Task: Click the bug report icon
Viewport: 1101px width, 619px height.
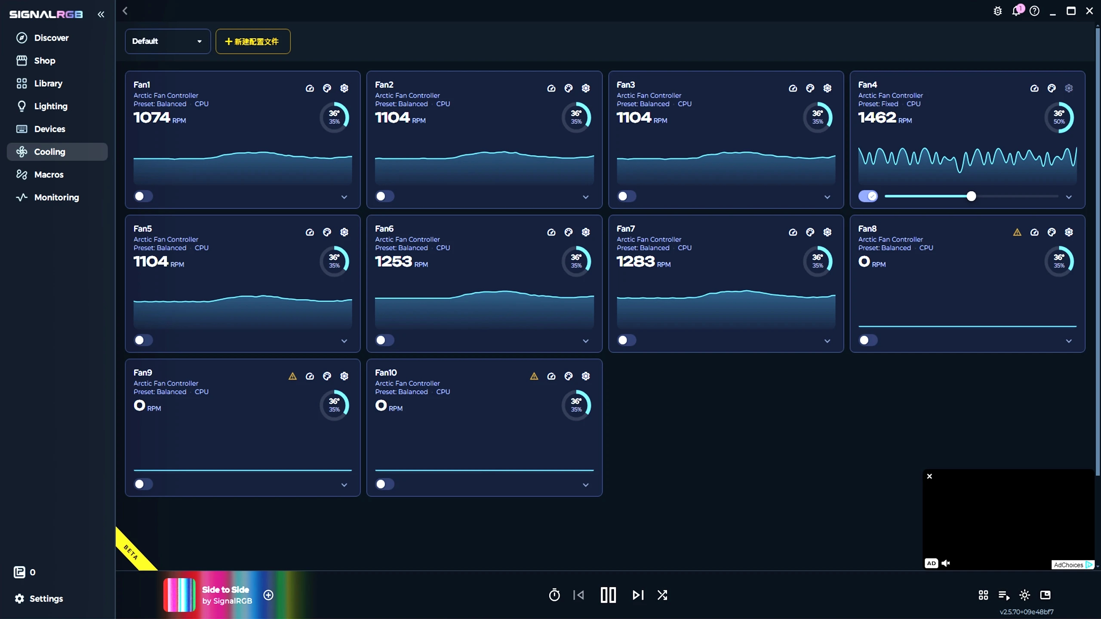Action: (x=998, y=11)
